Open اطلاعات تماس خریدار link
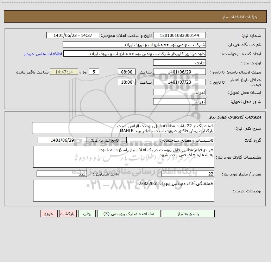The image size is (271, 262). (x=43, y=54)
